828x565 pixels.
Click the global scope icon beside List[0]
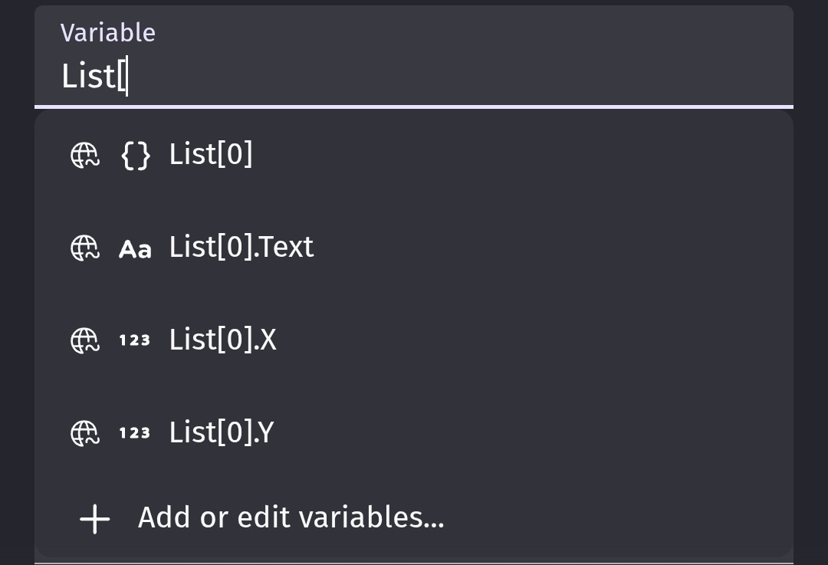tap(85, 156)
